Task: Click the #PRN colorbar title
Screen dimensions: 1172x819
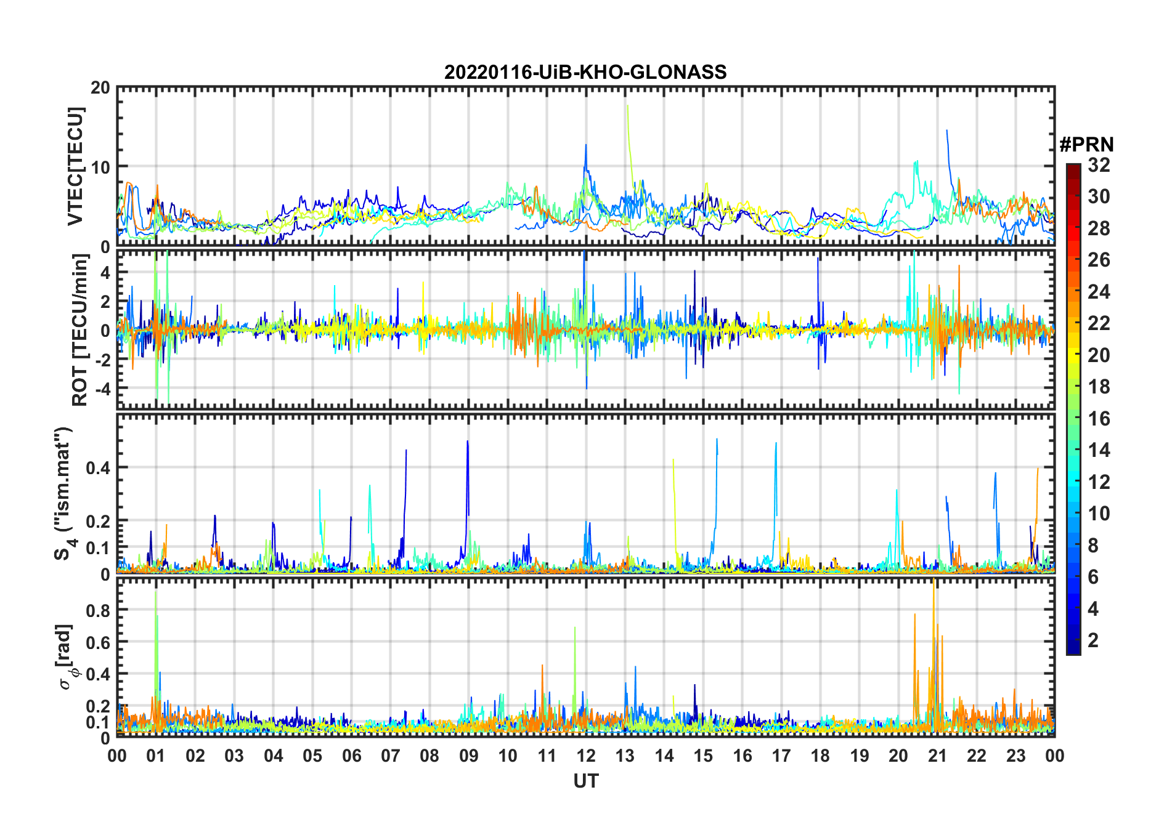Action: point(1086,145)
